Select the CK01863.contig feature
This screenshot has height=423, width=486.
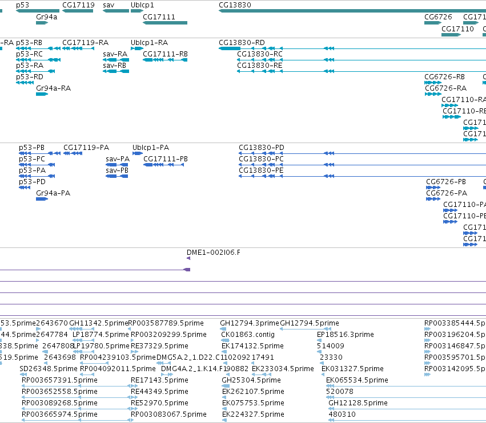tap(248, 335)
